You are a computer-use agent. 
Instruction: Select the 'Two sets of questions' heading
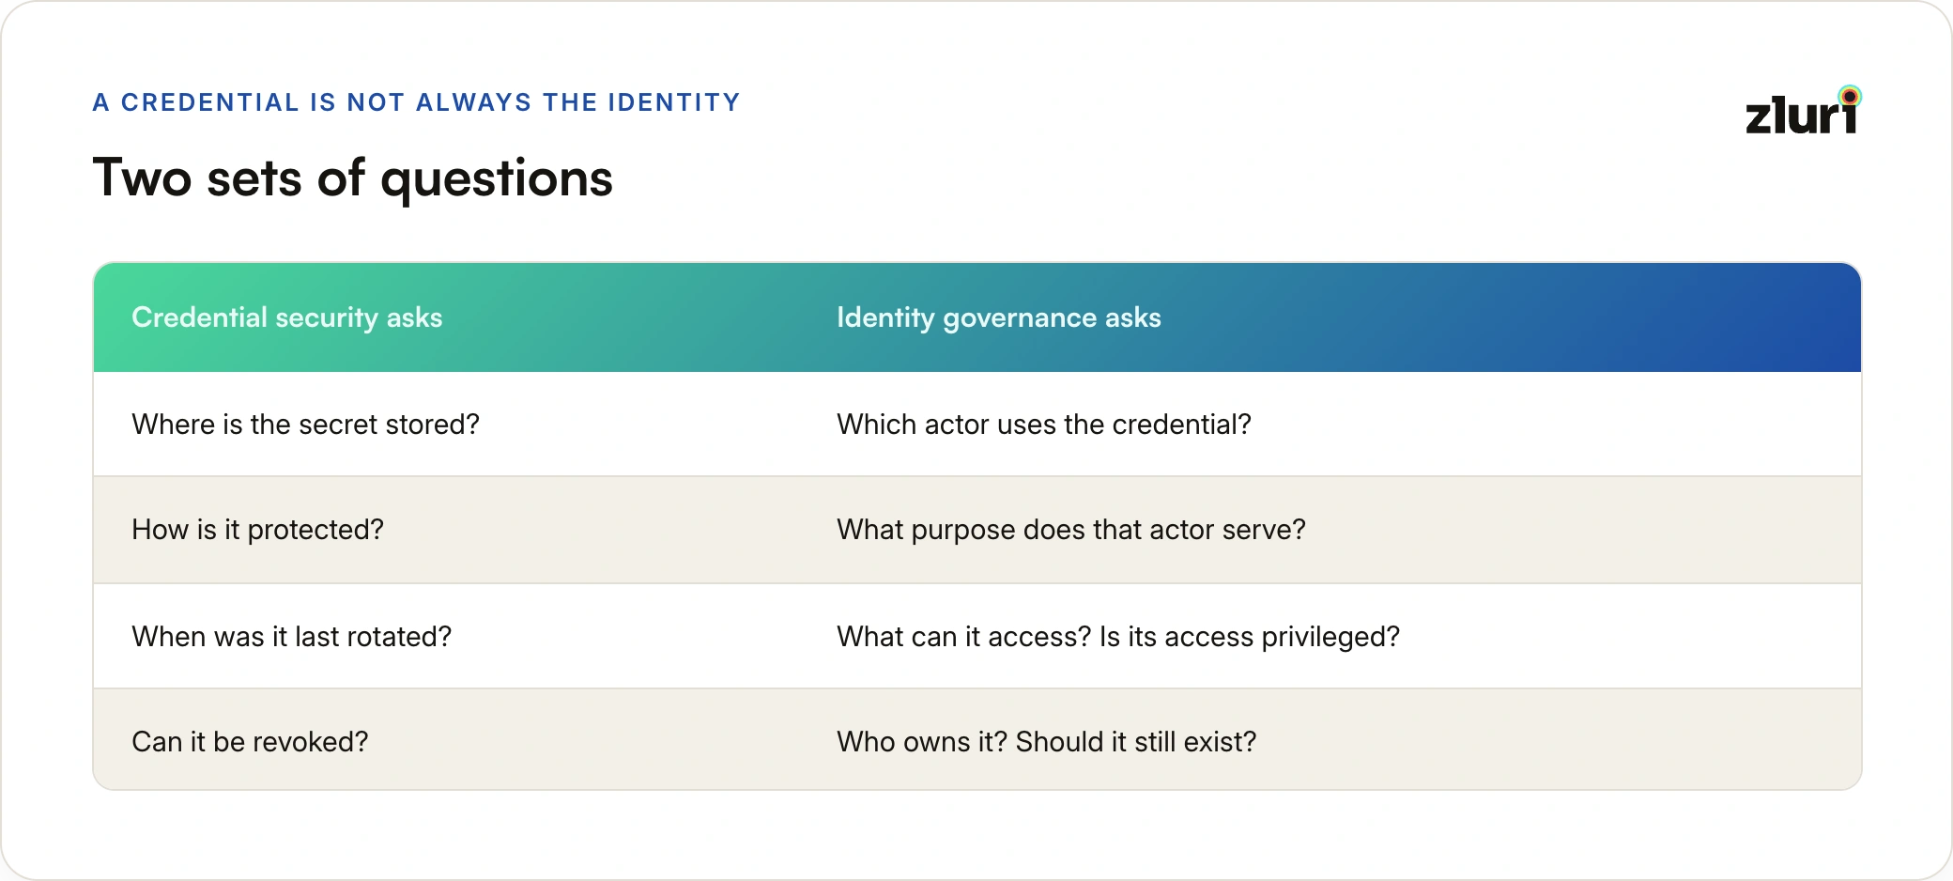[x=352, y=178]
